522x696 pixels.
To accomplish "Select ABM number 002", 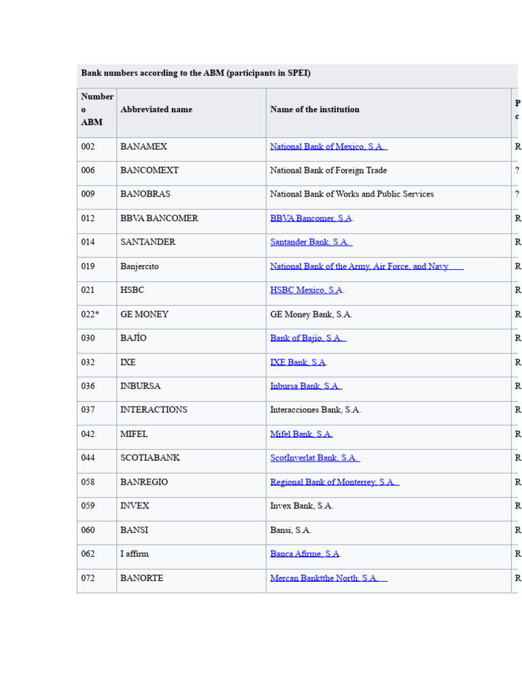I will 88,147.
